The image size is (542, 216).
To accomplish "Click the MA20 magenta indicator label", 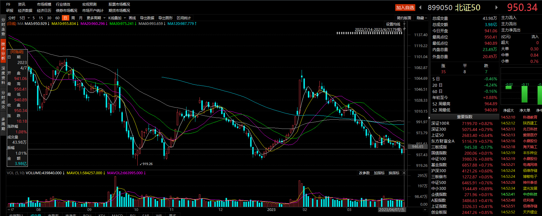I will coord(93,24).
